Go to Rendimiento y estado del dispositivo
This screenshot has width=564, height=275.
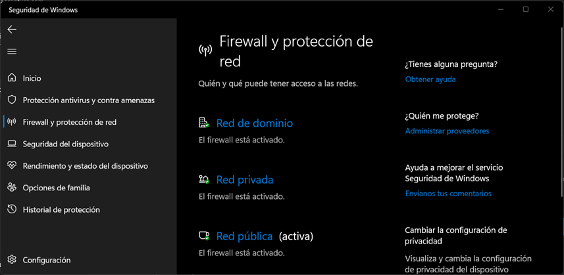click(85, 166)
